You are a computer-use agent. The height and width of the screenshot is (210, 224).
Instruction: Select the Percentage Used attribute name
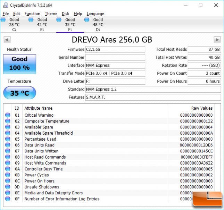(40, 139)
